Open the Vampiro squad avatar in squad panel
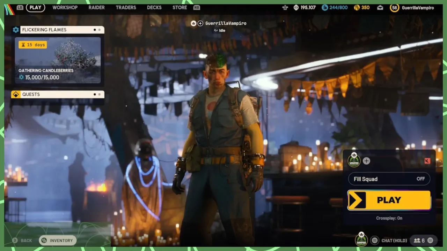Image resolution: width=447 pixels, height=251 pixels. click(x=354, y=160)
